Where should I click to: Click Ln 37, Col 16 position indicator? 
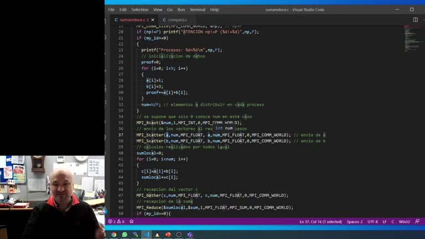pos(320,221)
